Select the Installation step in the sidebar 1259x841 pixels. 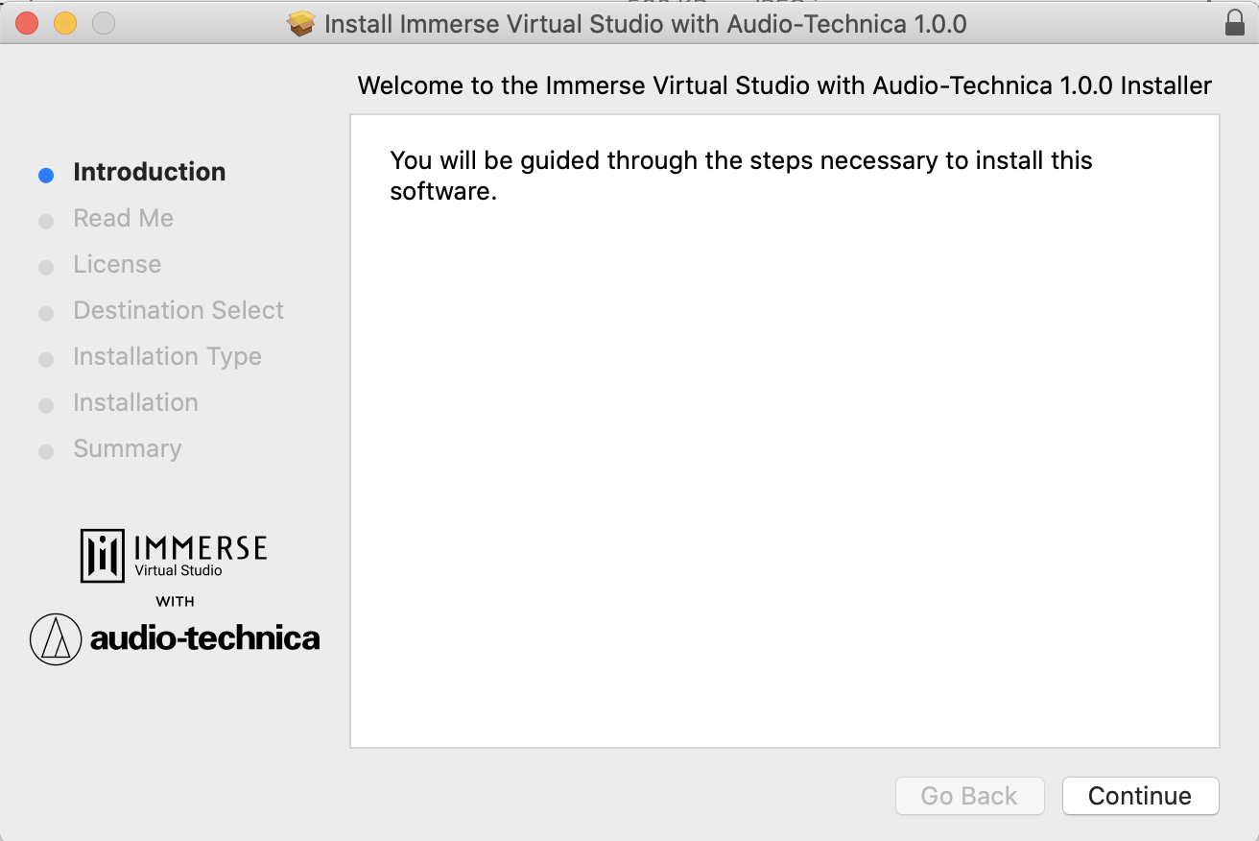pyautogui.click(x=135, y=402)
